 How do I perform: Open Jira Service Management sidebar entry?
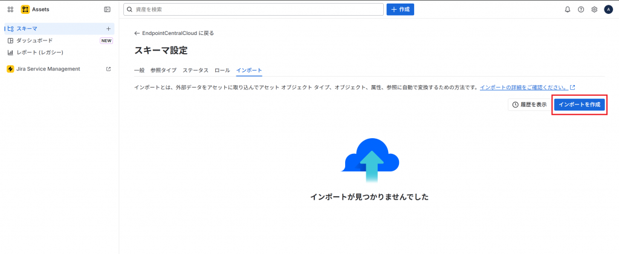[59, 69]
